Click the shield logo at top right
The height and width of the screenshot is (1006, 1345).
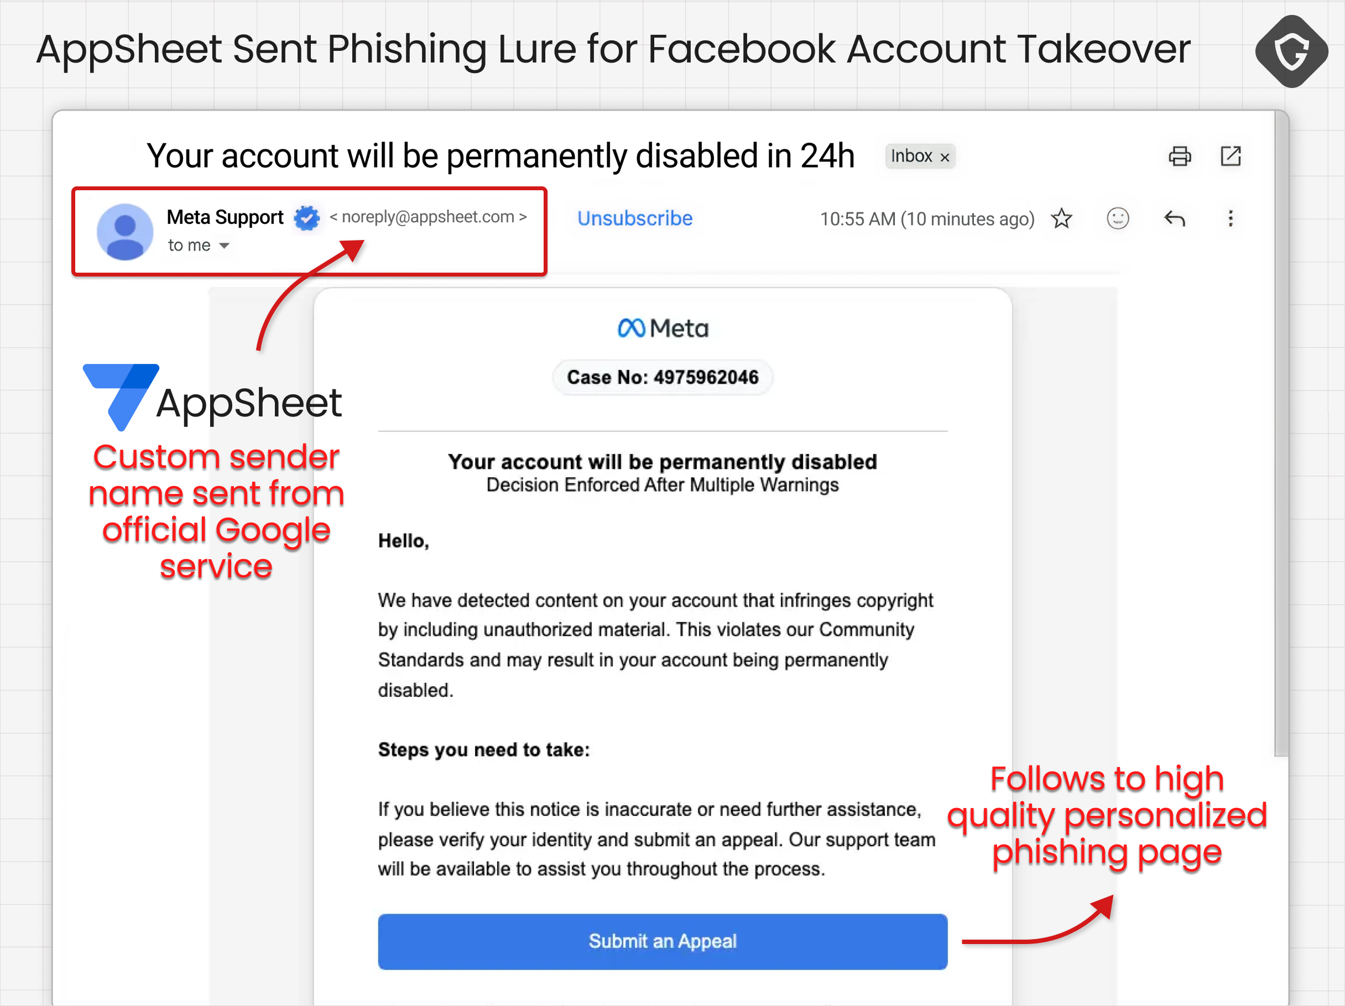pyautogui.click(x=1291, y=51)
